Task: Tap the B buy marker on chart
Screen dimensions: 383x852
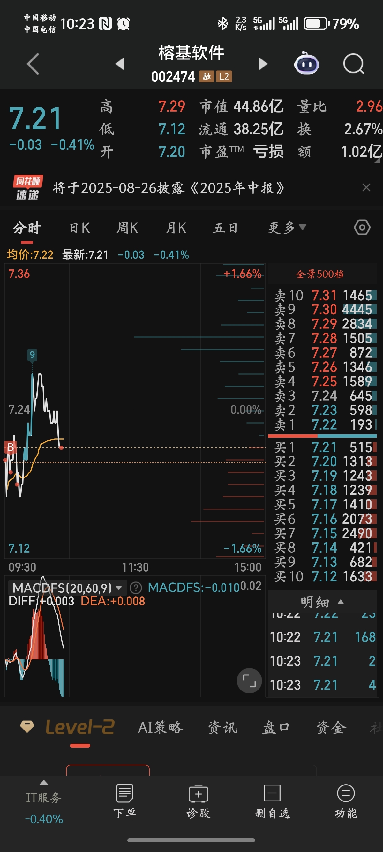Action: click(10, 447)
